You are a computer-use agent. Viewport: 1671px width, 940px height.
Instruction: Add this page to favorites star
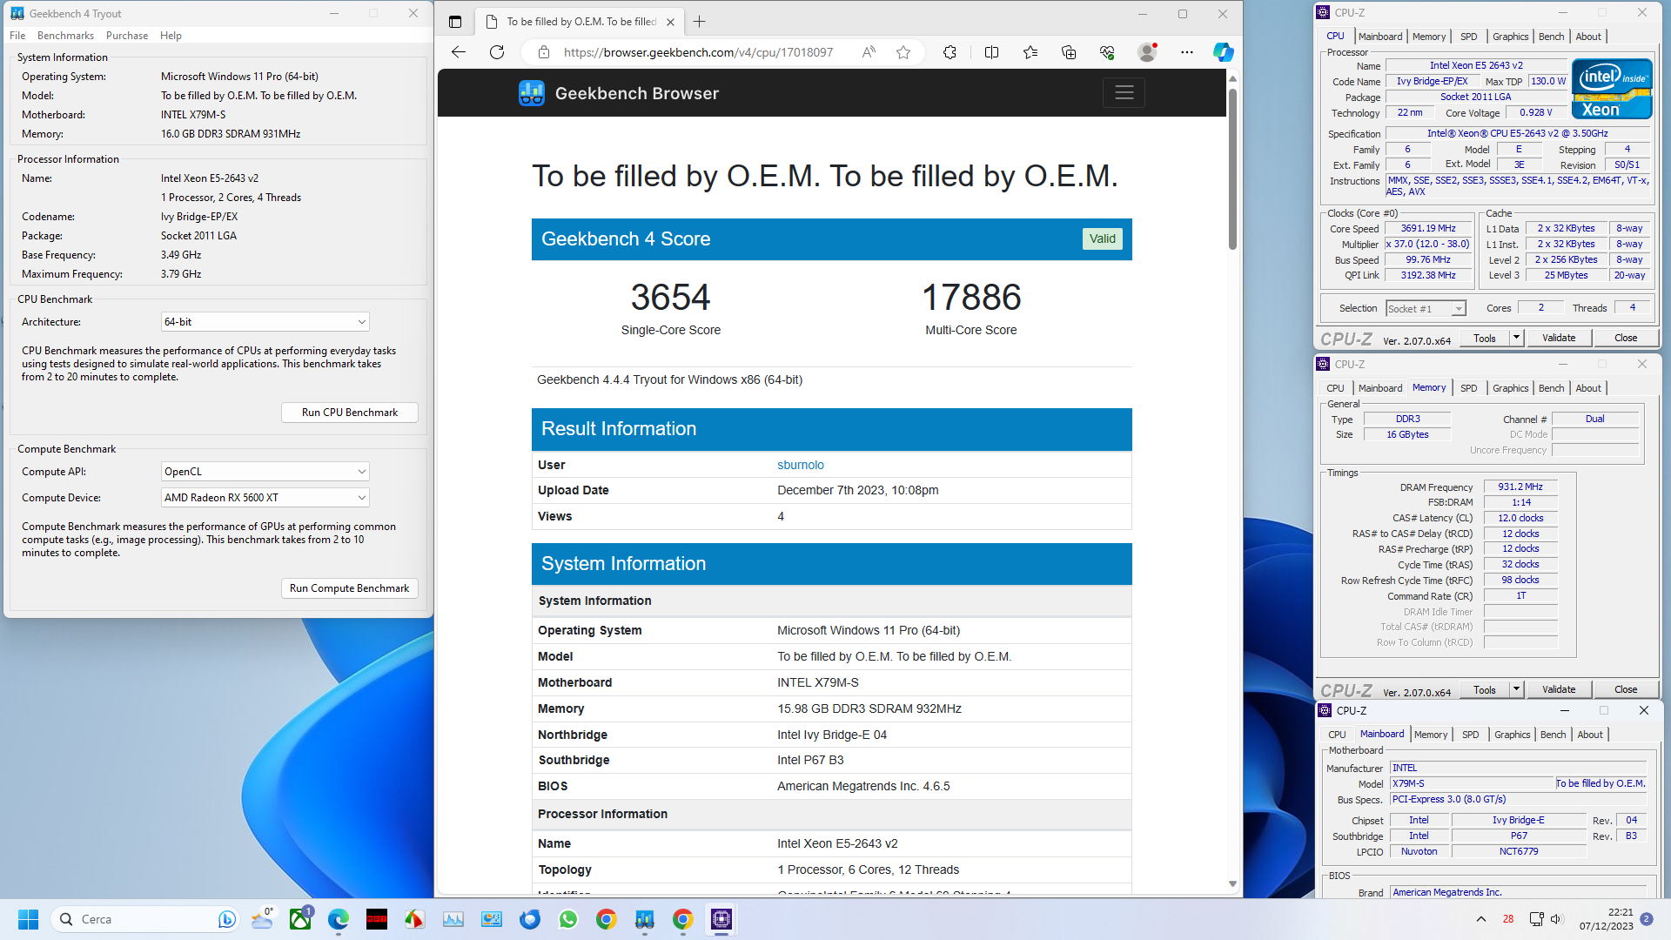coord(903,52)
